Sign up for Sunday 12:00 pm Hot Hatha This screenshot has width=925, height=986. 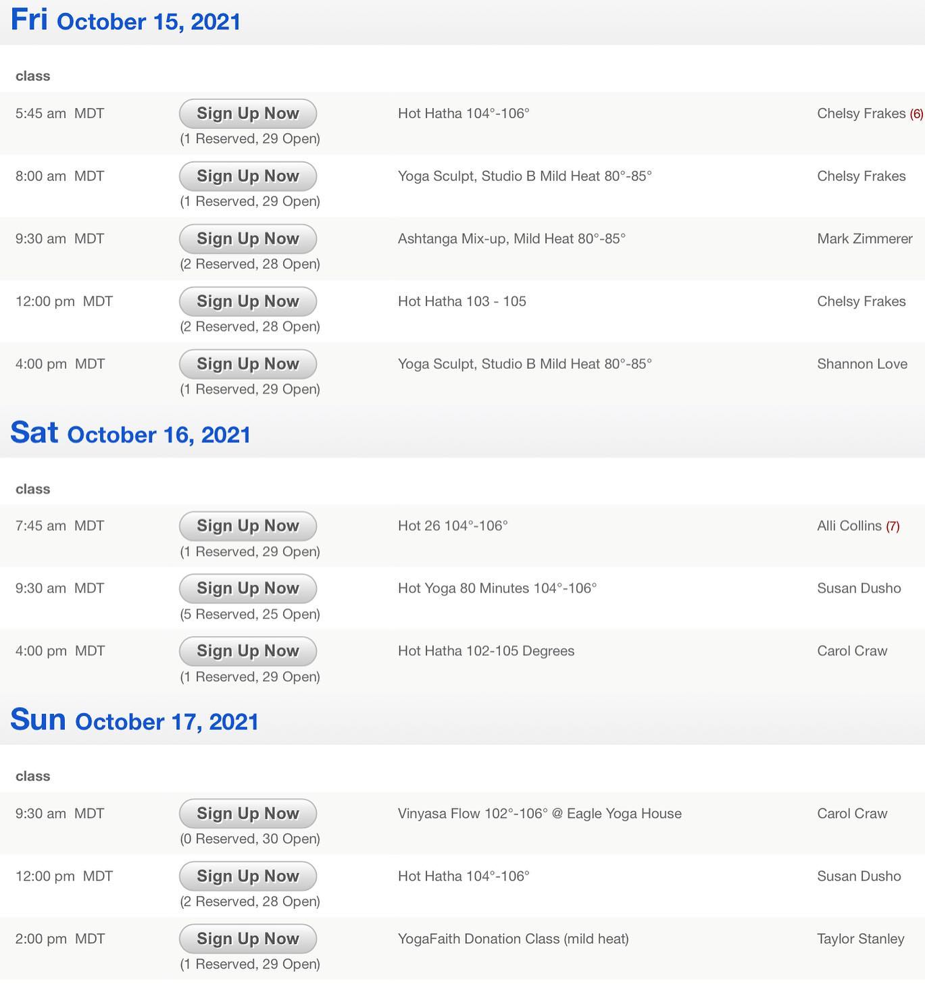(x=248, y=877)
